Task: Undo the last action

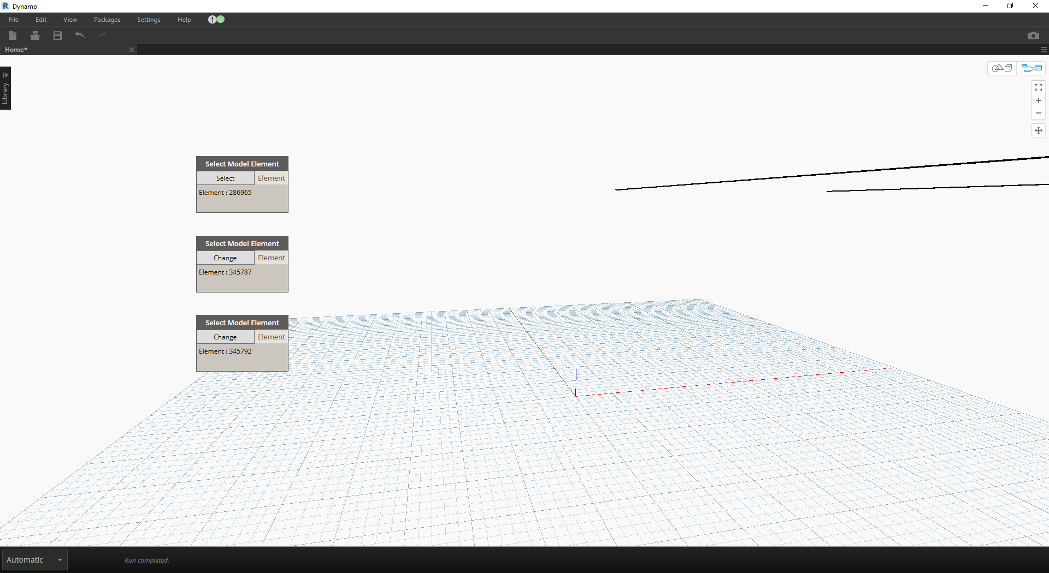Action: click(80, 35)
